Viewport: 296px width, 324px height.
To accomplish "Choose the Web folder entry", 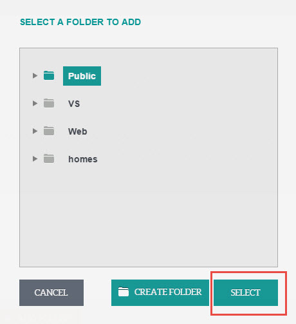I will [78, 131].
